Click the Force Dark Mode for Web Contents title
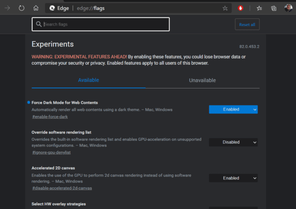 65,102
